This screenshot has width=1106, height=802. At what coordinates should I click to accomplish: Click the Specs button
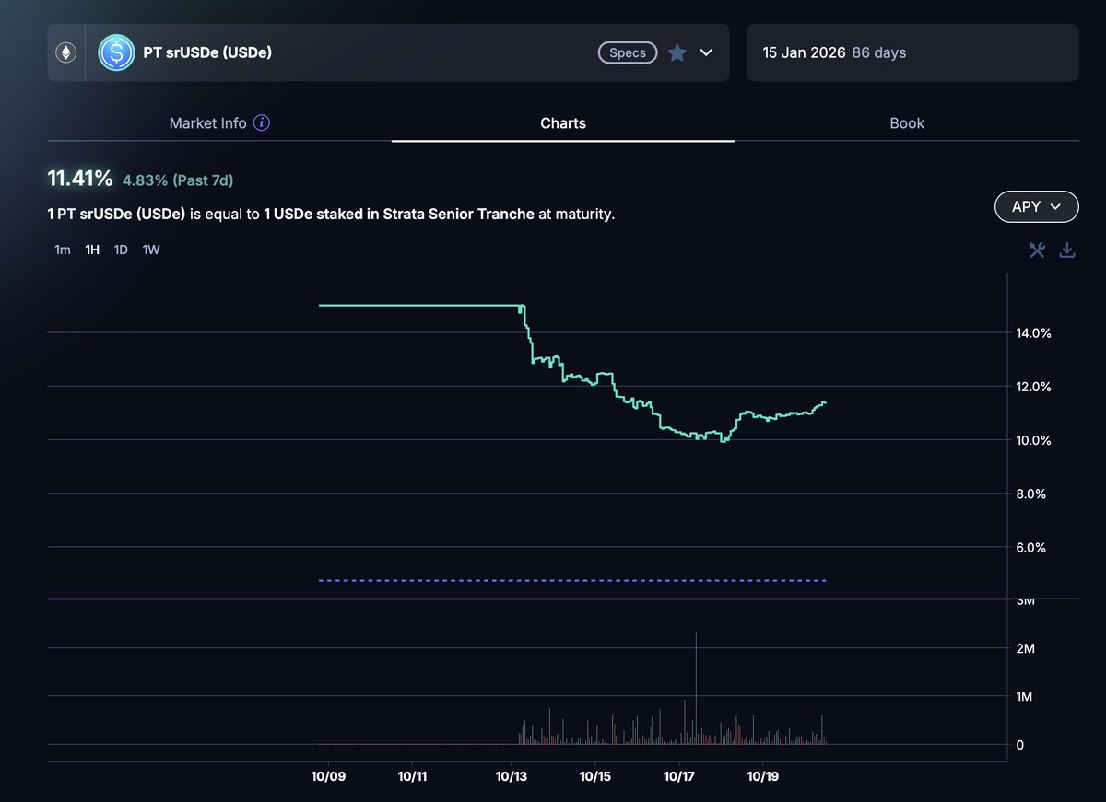pos(628,52)
